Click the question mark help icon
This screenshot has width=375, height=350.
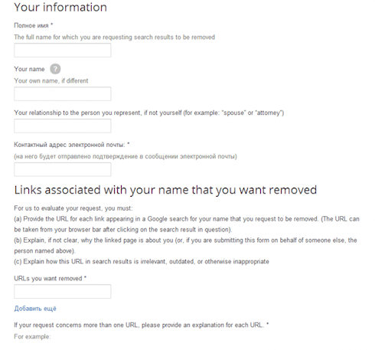coord(55,69)
